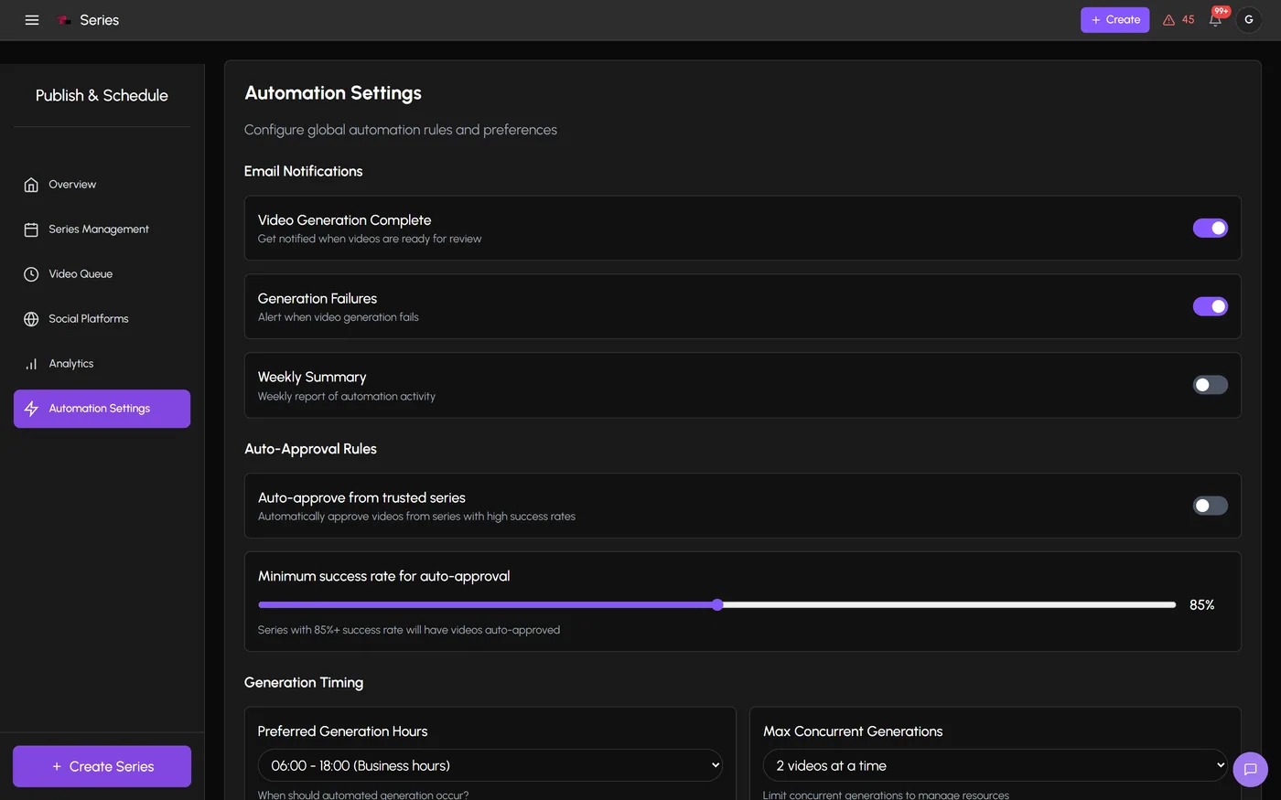
Task: Enable Auto-approve from trusted series
Action: (1210, 506)
